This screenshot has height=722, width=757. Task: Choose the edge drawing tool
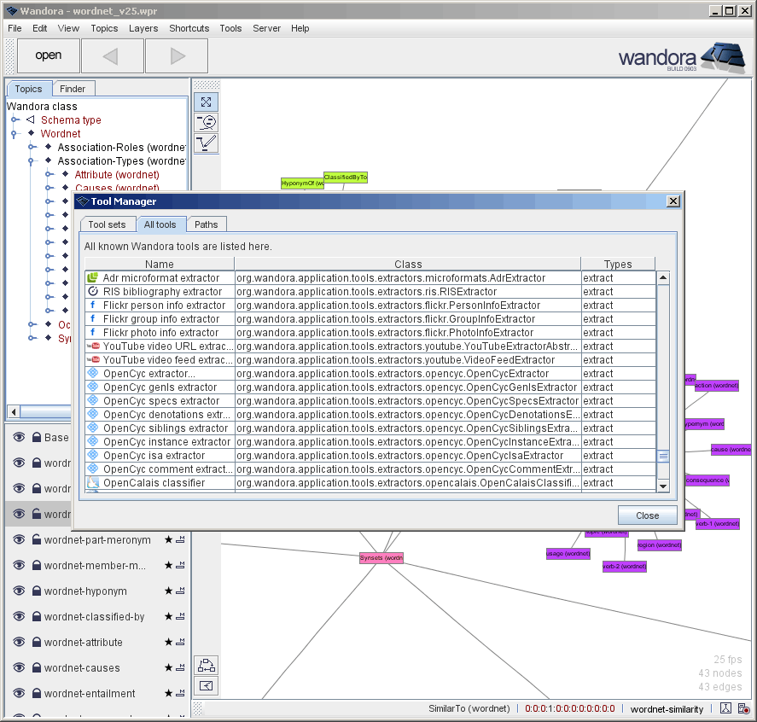[206, 143]
